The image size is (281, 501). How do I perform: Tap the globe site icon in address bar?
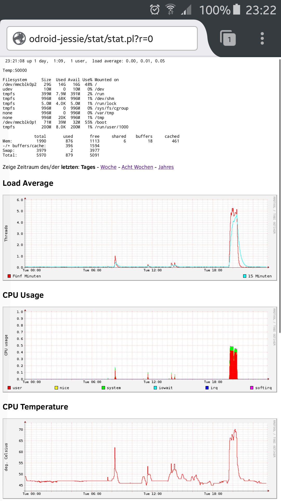point(19,39)
